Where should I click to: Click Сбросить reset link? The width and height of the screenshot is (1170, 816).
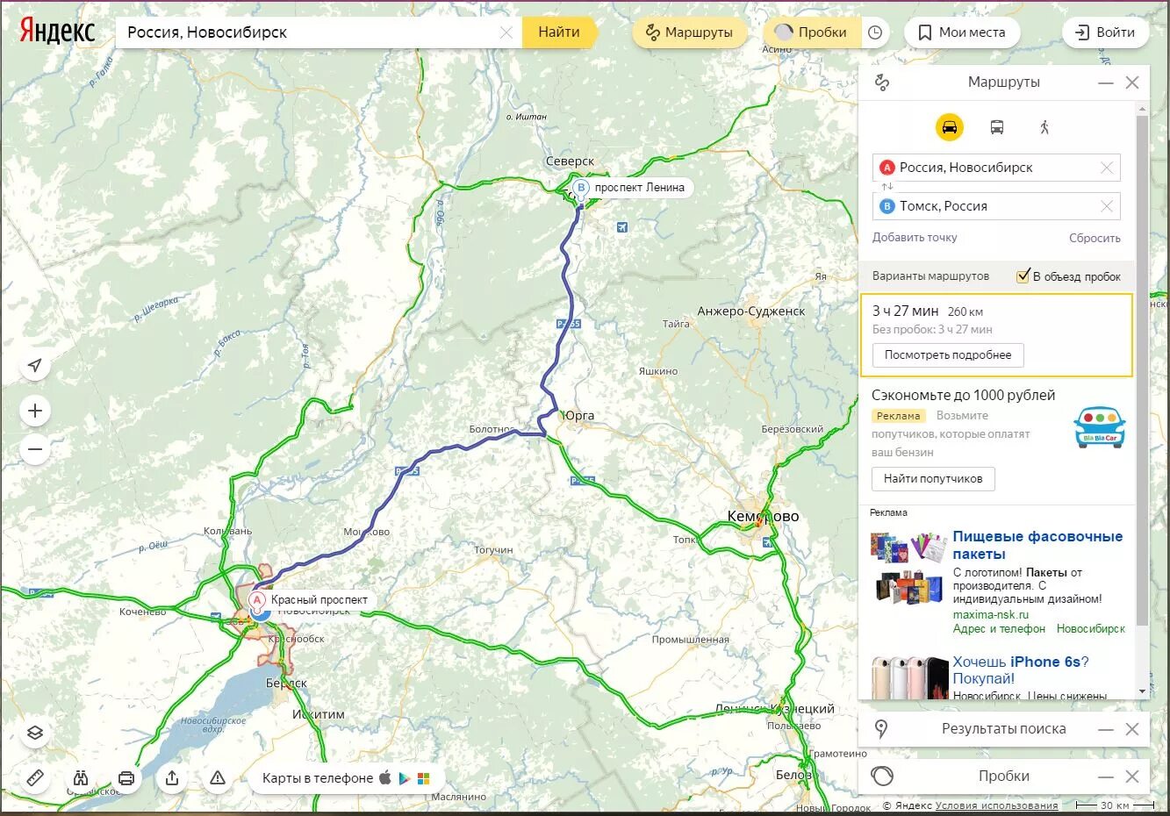[x=1095, y=238]
